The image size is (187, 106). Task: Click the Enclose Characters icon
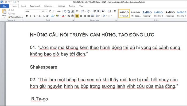click(72, 16)
